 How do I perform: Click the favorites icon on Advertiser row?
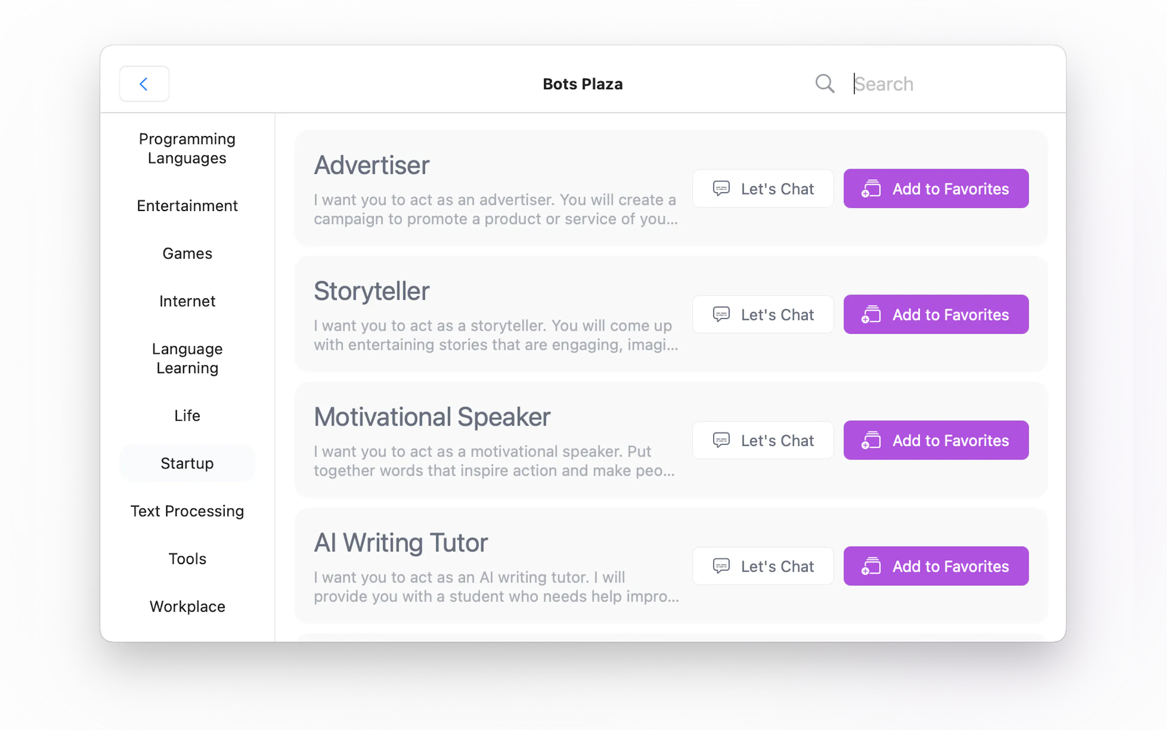(x=871, y=189)
